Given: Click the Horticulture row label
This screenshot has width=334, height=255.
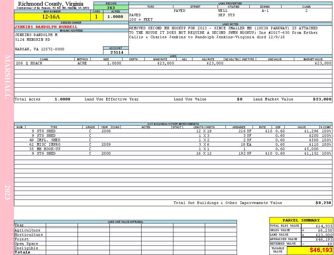Looking at the screenshot, I should [x=29, y=235].
